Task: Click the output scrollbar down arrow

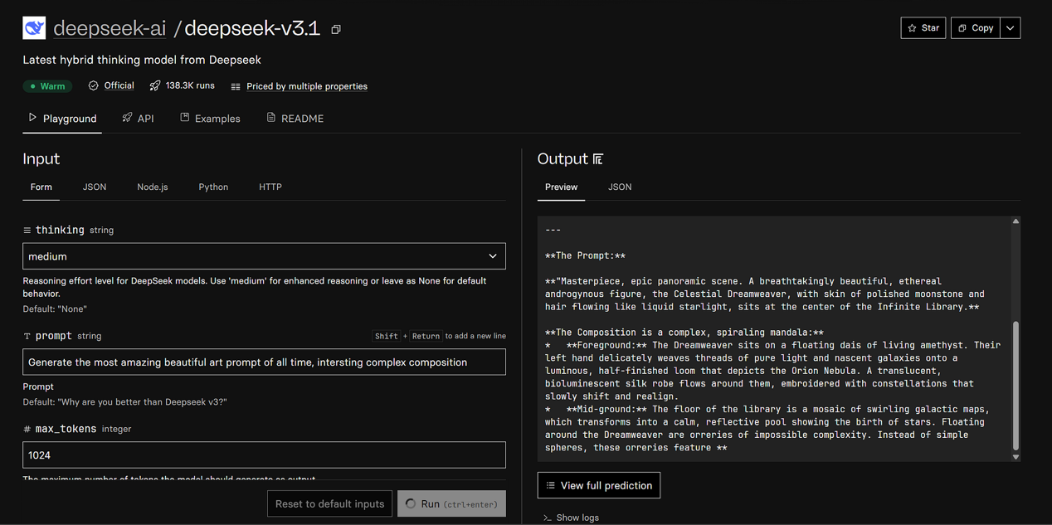Action: 1015,457
